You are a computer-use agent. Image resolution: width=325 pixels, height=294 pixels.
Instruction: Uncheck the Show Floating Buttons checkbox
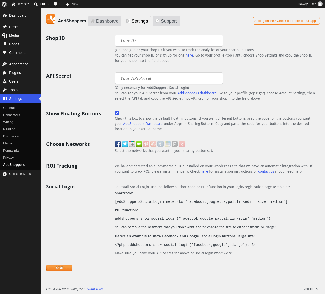pyautogui.click(x=117, y=113)
